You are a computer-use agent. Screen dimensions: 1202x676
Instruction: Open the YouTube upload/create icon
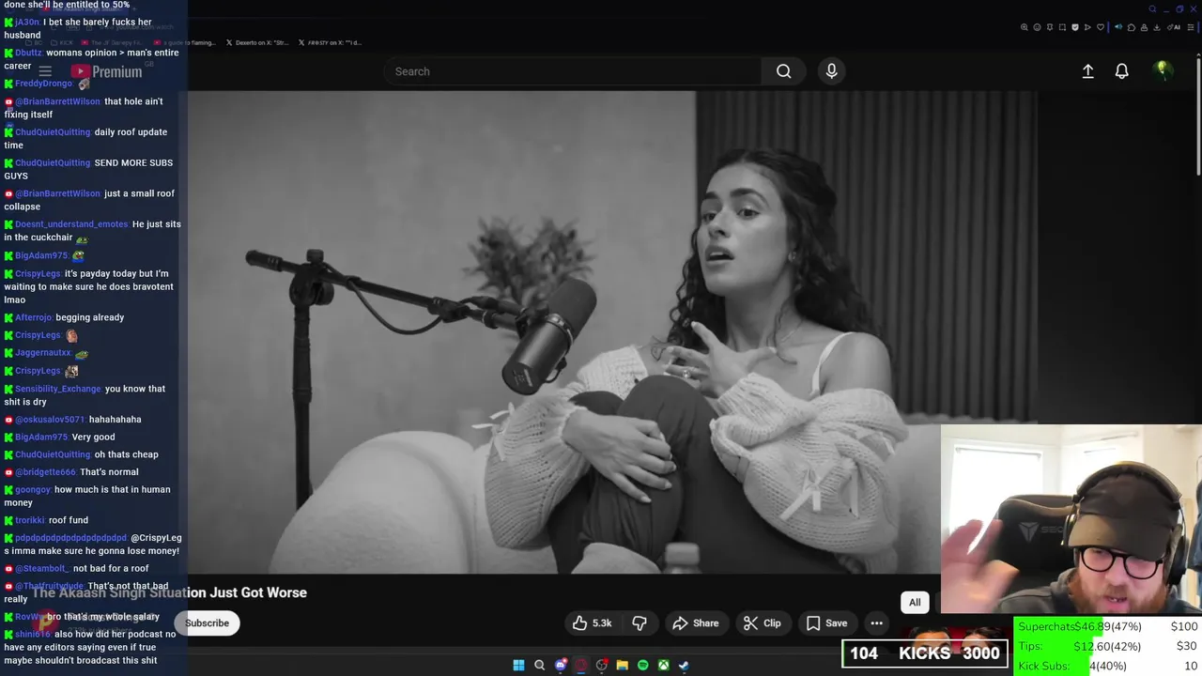tap(1087, 71)
